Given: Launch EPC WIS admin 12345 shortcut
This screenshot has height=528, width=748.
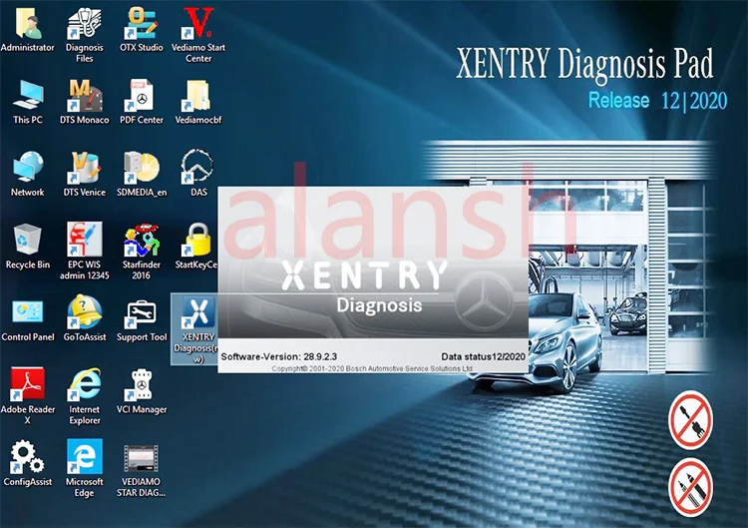Looking at the screenshot, I should 85,252.
